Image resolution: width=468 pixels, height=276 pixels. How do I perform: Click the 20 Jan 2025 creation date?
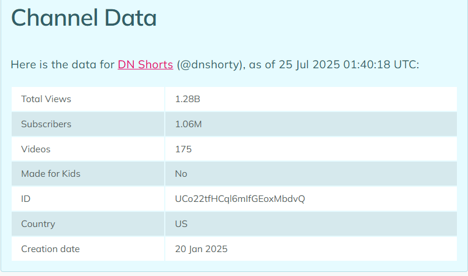201,249
